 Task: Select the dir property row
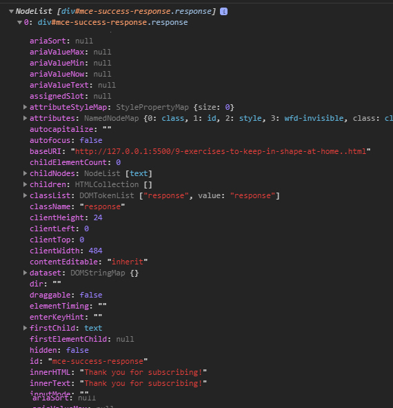(x=46, y=284)
